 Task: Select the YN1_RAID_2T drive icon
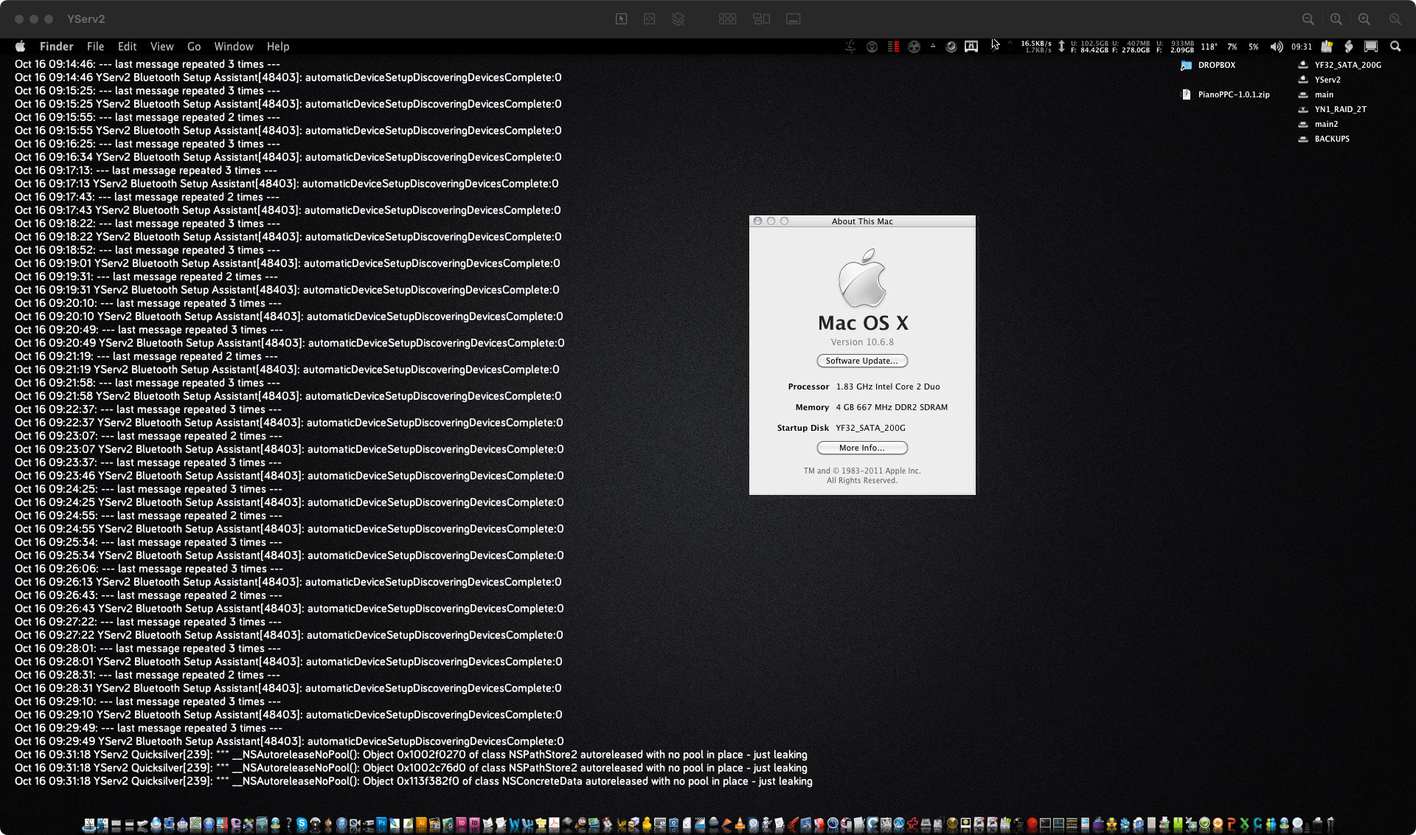tap(1339, 109)
